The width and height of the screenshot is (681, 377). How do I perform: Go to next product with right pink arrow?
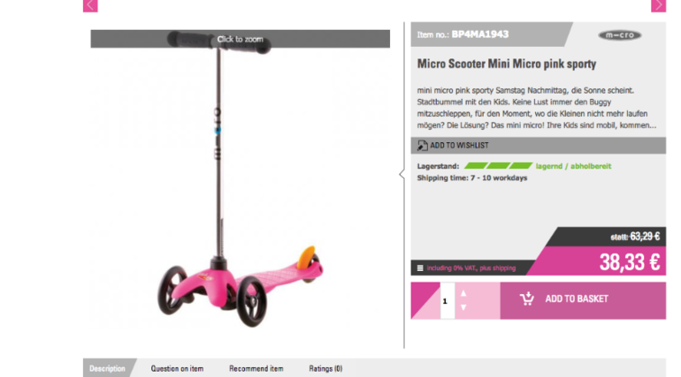(658, 5)
